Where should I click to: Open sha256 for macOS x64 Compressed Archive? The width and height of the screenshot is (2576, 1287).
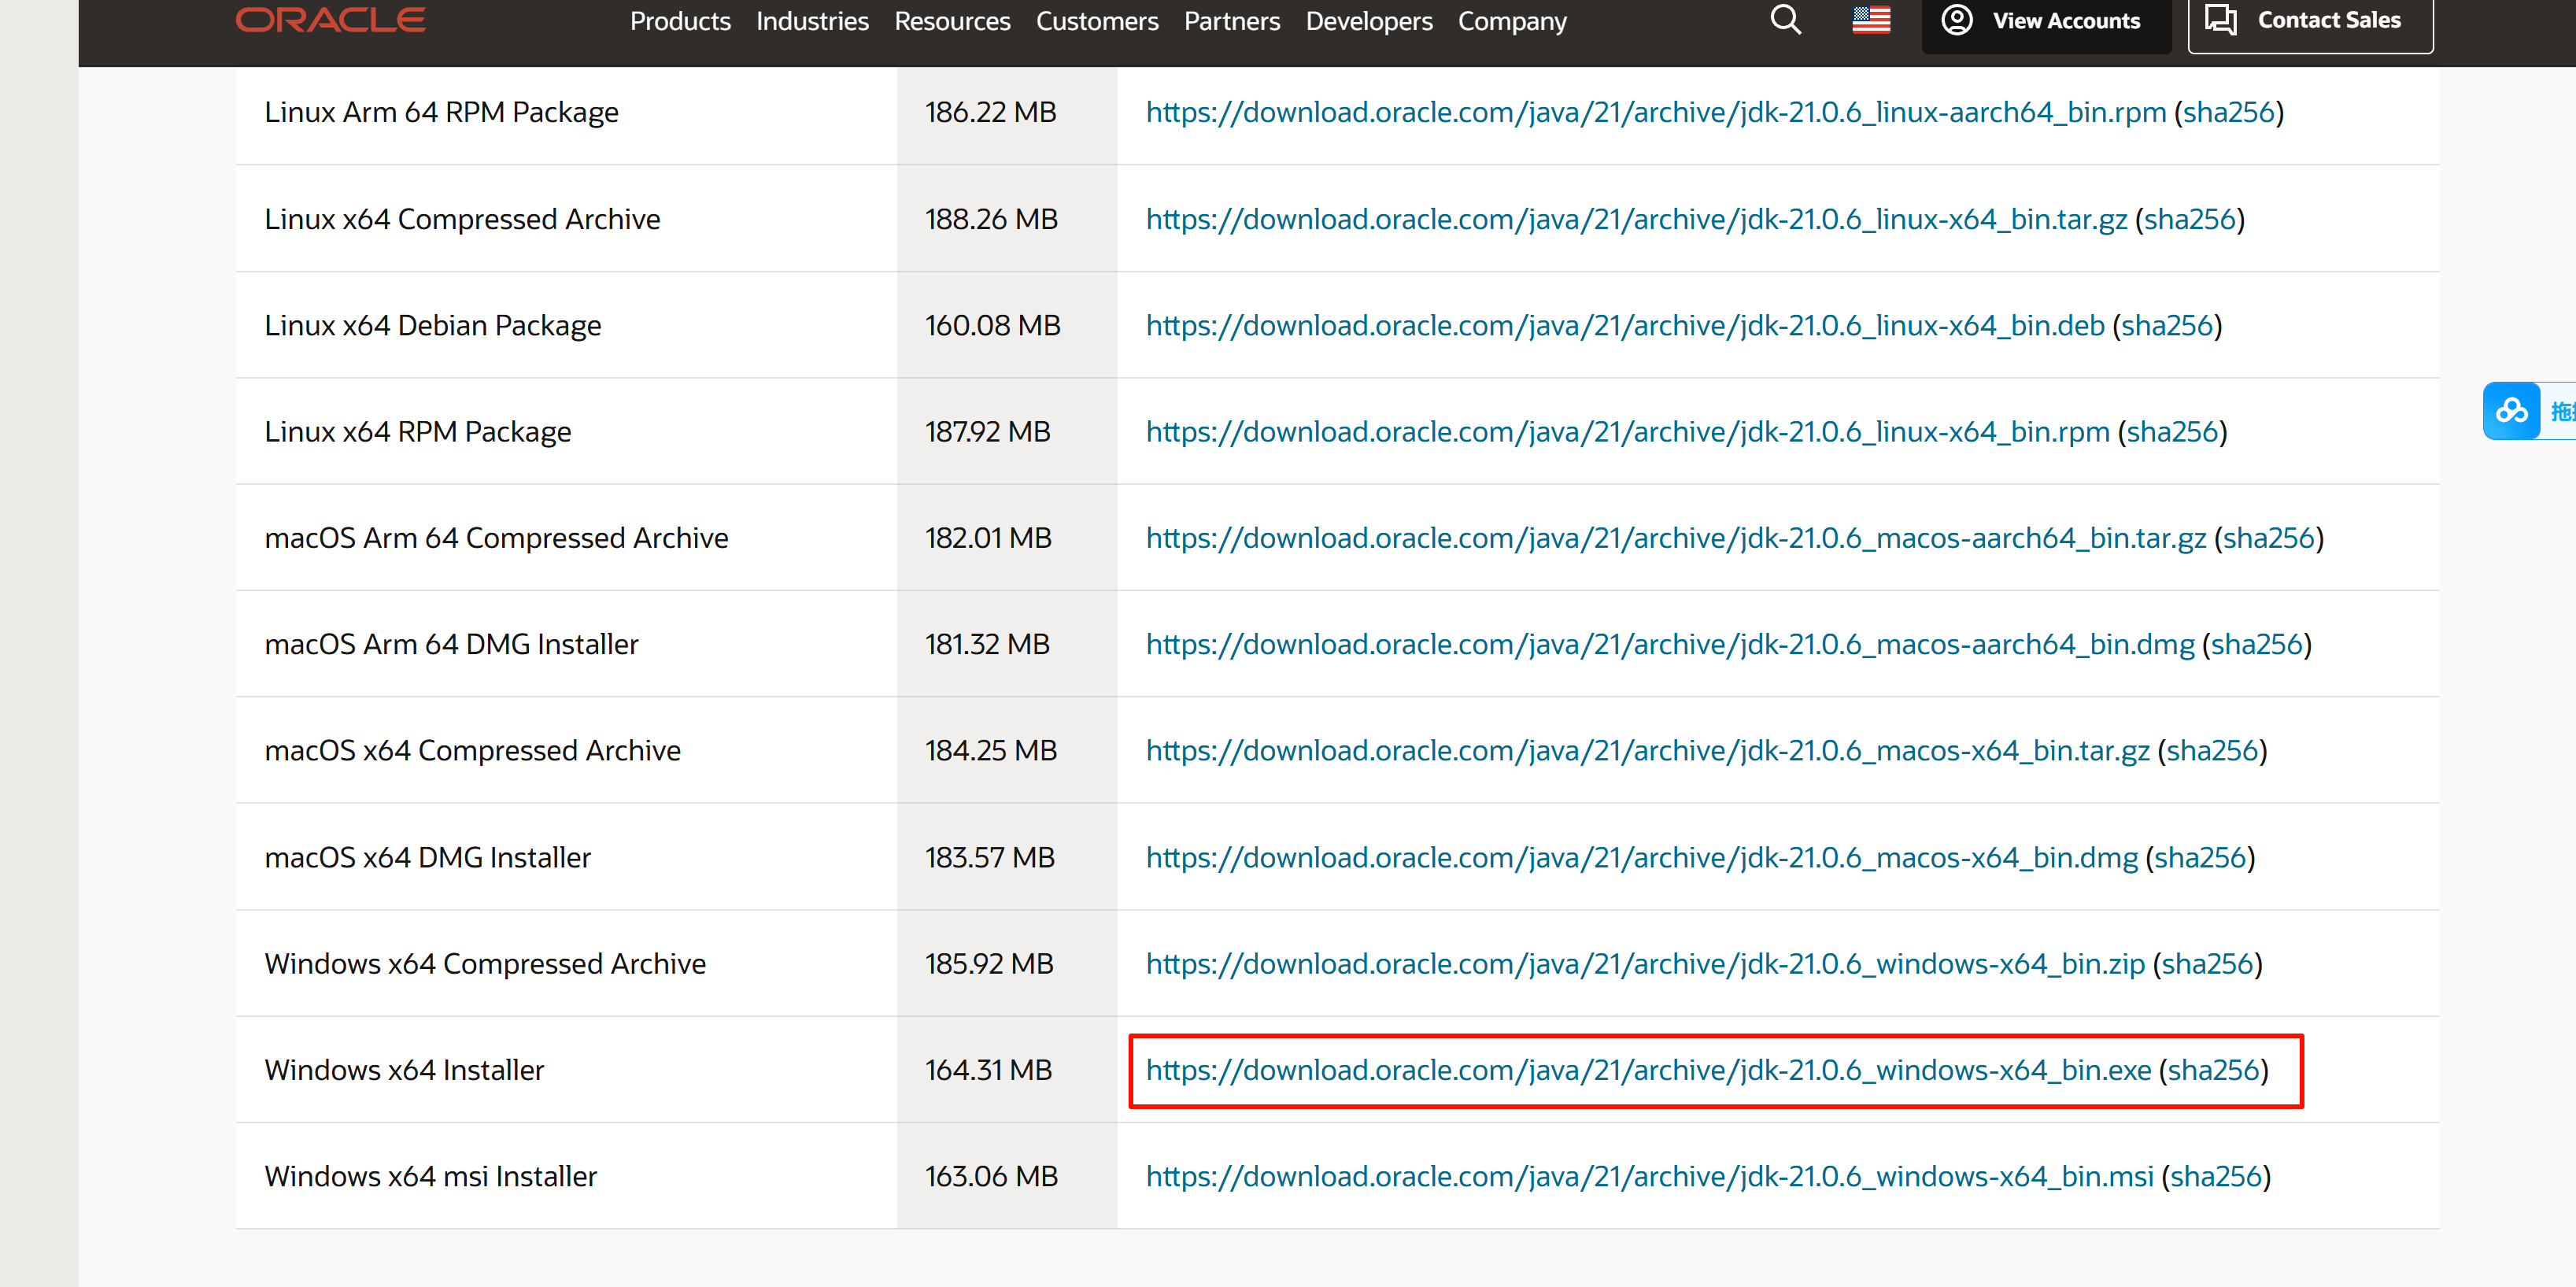click(2212, 750)
